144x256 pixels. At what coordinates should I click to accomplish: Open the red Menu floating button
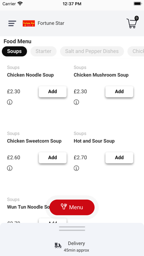(72, 207)
